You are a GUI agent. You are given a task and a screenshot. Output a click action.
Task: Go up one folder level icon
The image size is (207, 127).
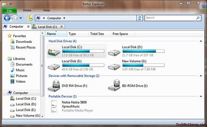pos(30,18)
